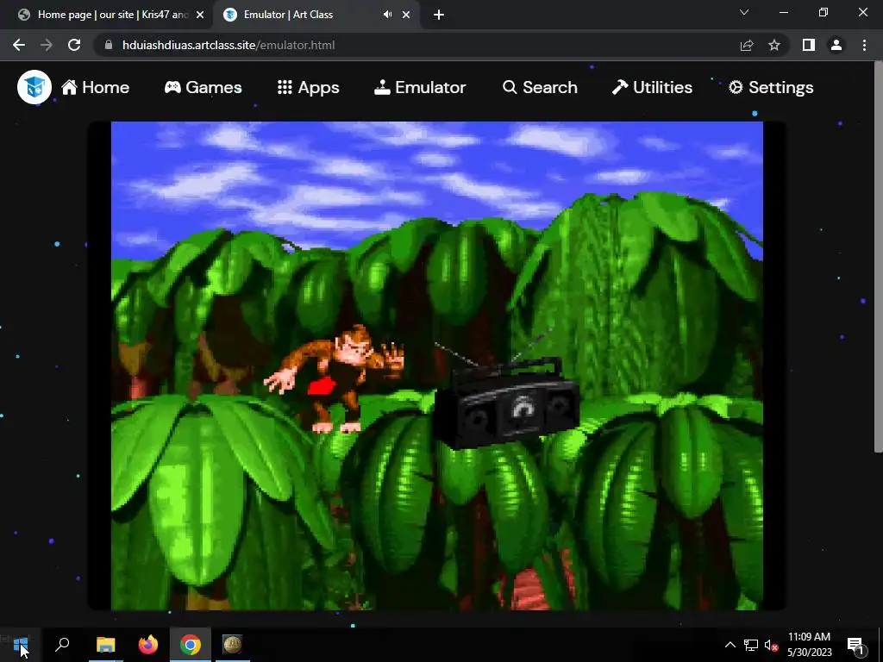Click the muted volume tray icon
883x662 pixels.
771,645
